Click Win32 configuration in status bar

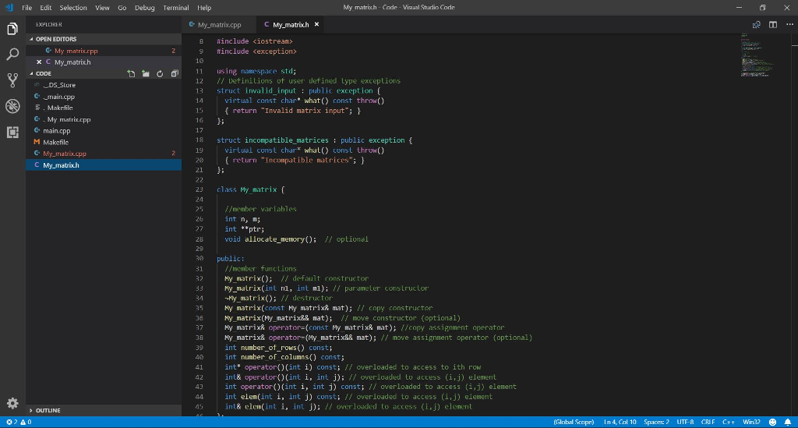pos(751,422)
